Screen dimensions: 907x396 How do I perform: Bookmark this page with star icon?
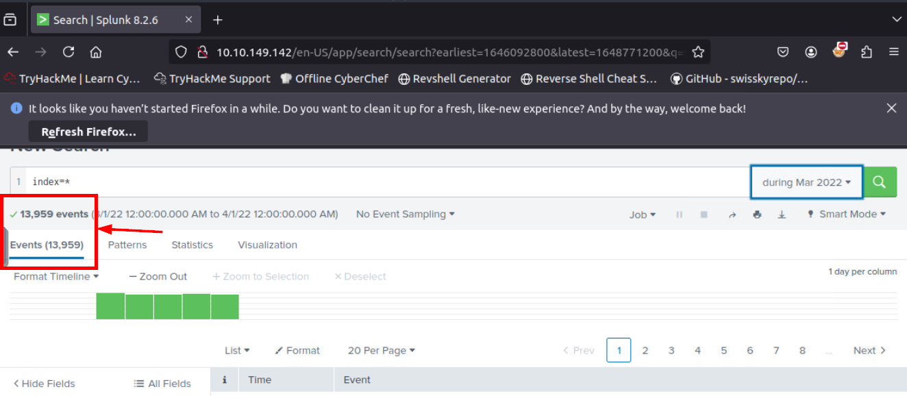pos(698,52)
